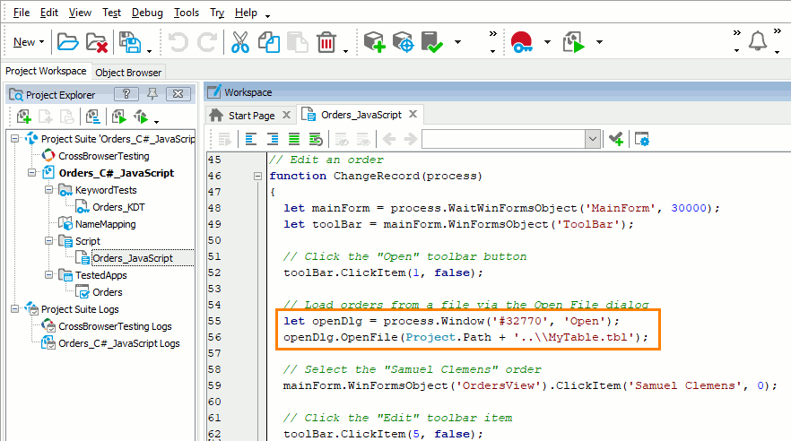
Task: Click the Undo icon
Action: click(x=178, y=42)
